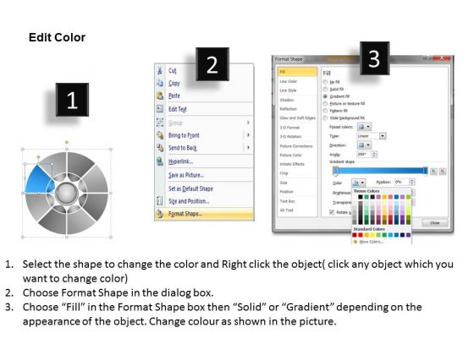Click the Bring to Front icon
Screen dimensions: 474x355
coord(160,135)
